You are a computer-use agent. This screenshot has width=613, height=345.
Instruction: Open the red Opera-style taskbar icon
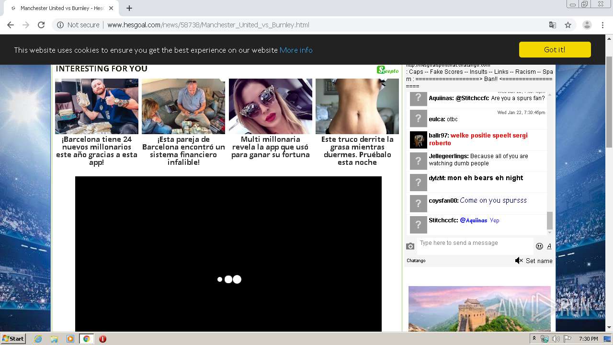coord(102,339)
